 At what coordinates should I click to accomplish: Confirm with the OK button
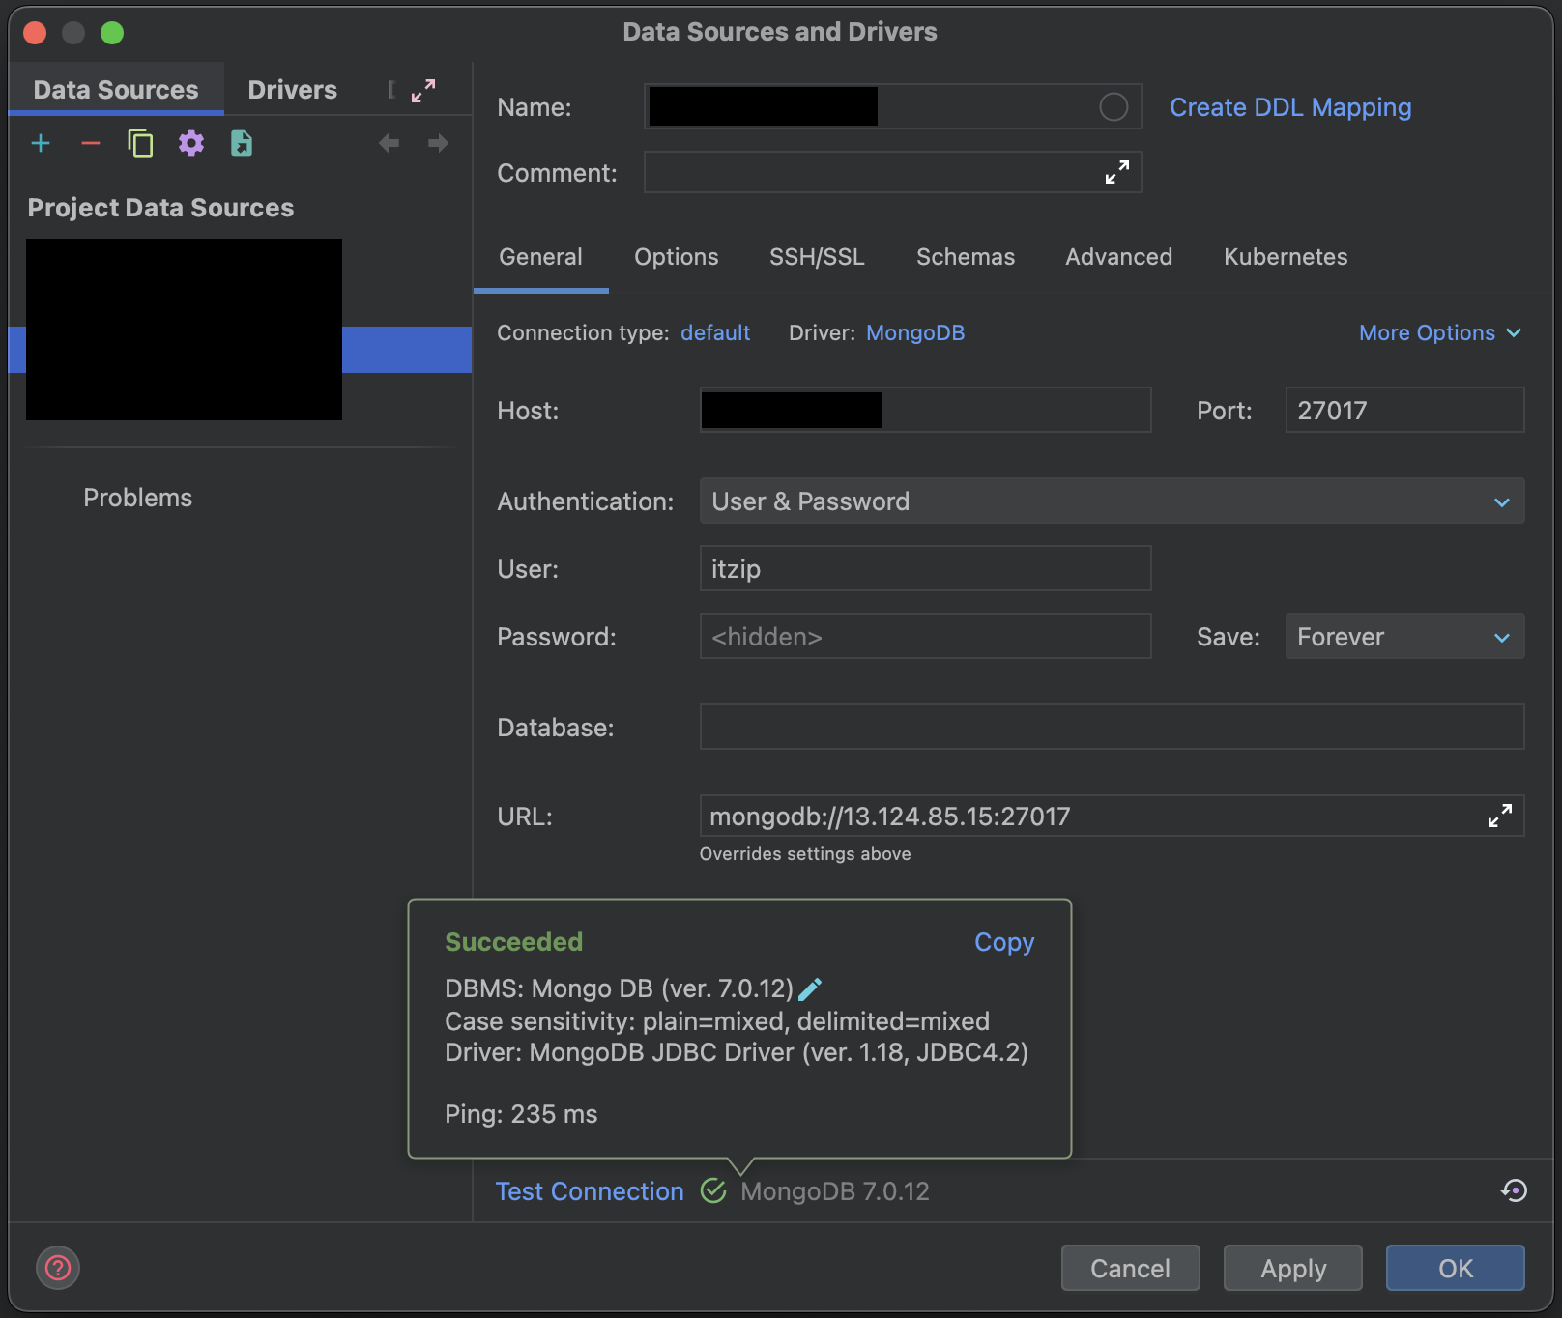[1456, 1268]
